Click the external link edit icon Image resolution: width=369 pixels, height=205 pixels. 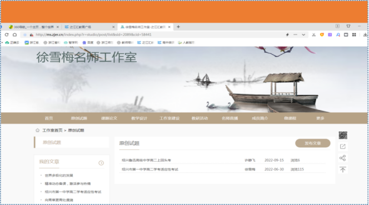343,147
